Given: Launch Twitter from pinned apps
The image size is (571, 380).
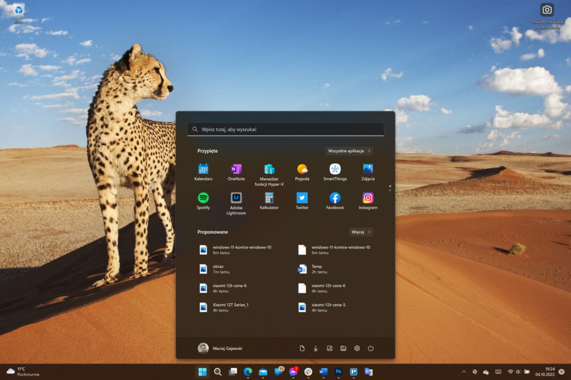Looking at the screenshot, I should pyautogui.click(x=302, y=201).
